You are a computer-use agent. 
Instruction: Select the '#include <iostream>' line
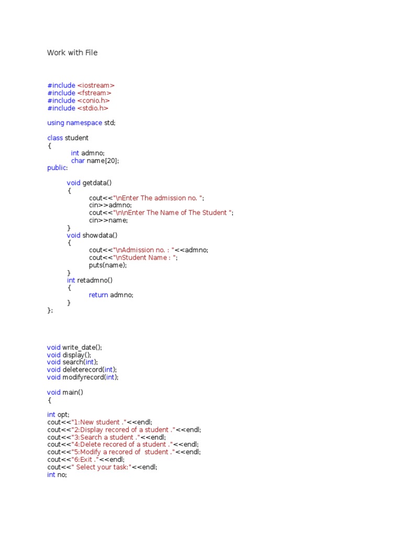(81, 85)
